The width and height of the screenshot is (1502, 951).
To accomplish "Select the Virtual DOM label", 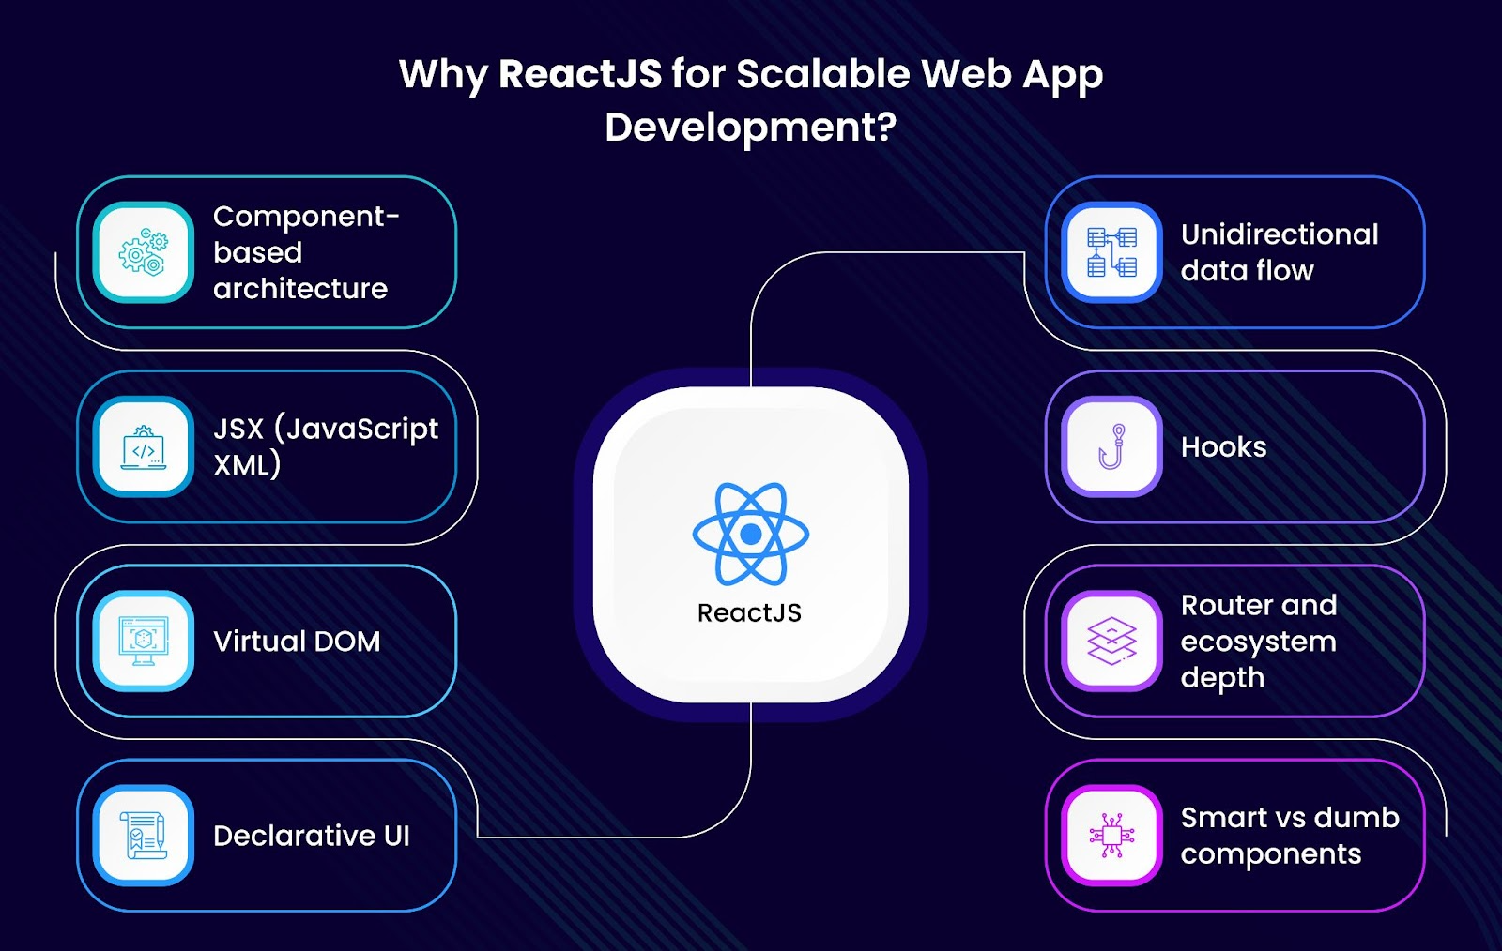I will point(297,642).
